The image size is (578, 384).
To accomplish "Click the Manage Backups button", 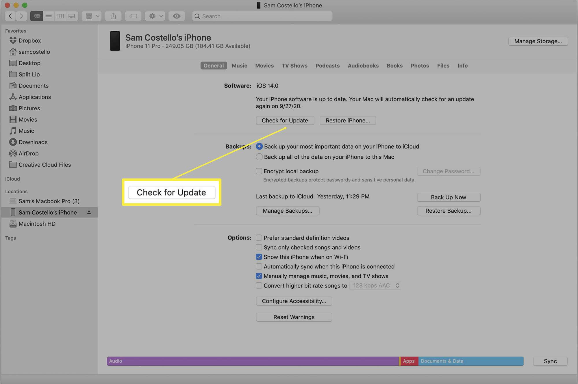I will coord(288,211).
